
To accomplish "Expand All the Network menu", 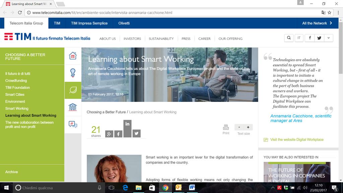I will [x=317, y=23].
